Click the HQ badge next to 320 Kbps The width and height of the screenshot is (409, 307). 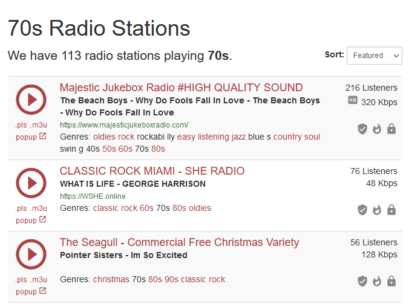point(353,100)
